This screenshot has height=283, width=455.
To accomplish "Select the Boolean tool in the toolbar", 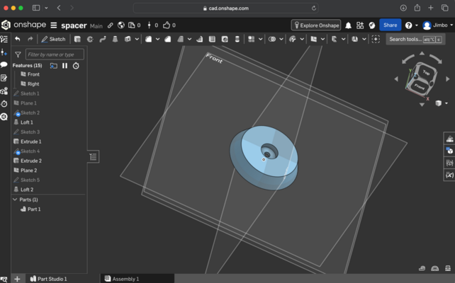I will (x=272, y=39).
